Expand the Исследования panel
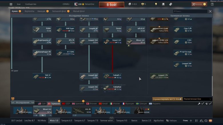This screenshot has height=125, width=223. point(23,103)
